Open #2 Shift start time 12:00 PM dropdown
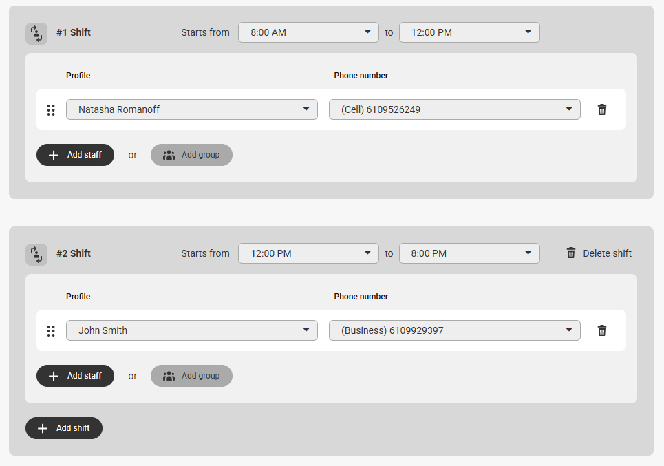The height and width of the screenshot is (466, 664). [308, 253]
